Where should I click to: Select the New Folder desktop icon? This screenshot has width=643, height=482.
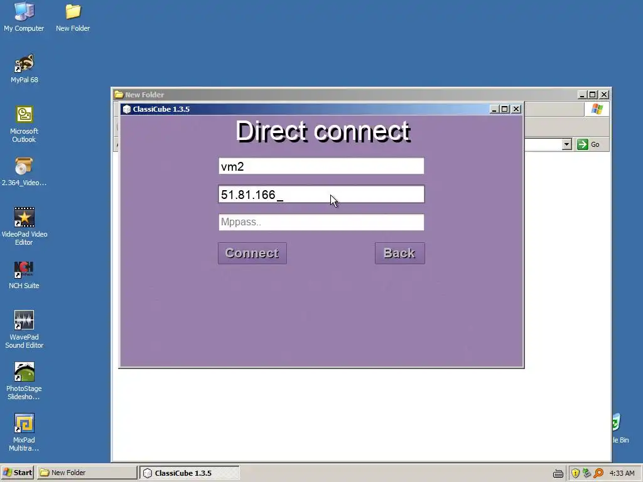73,16
